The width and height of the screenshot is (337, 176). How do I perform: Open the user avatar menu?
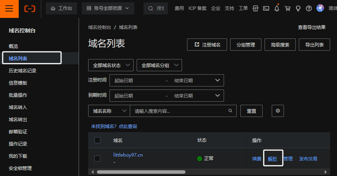click(x=320, y=8)
